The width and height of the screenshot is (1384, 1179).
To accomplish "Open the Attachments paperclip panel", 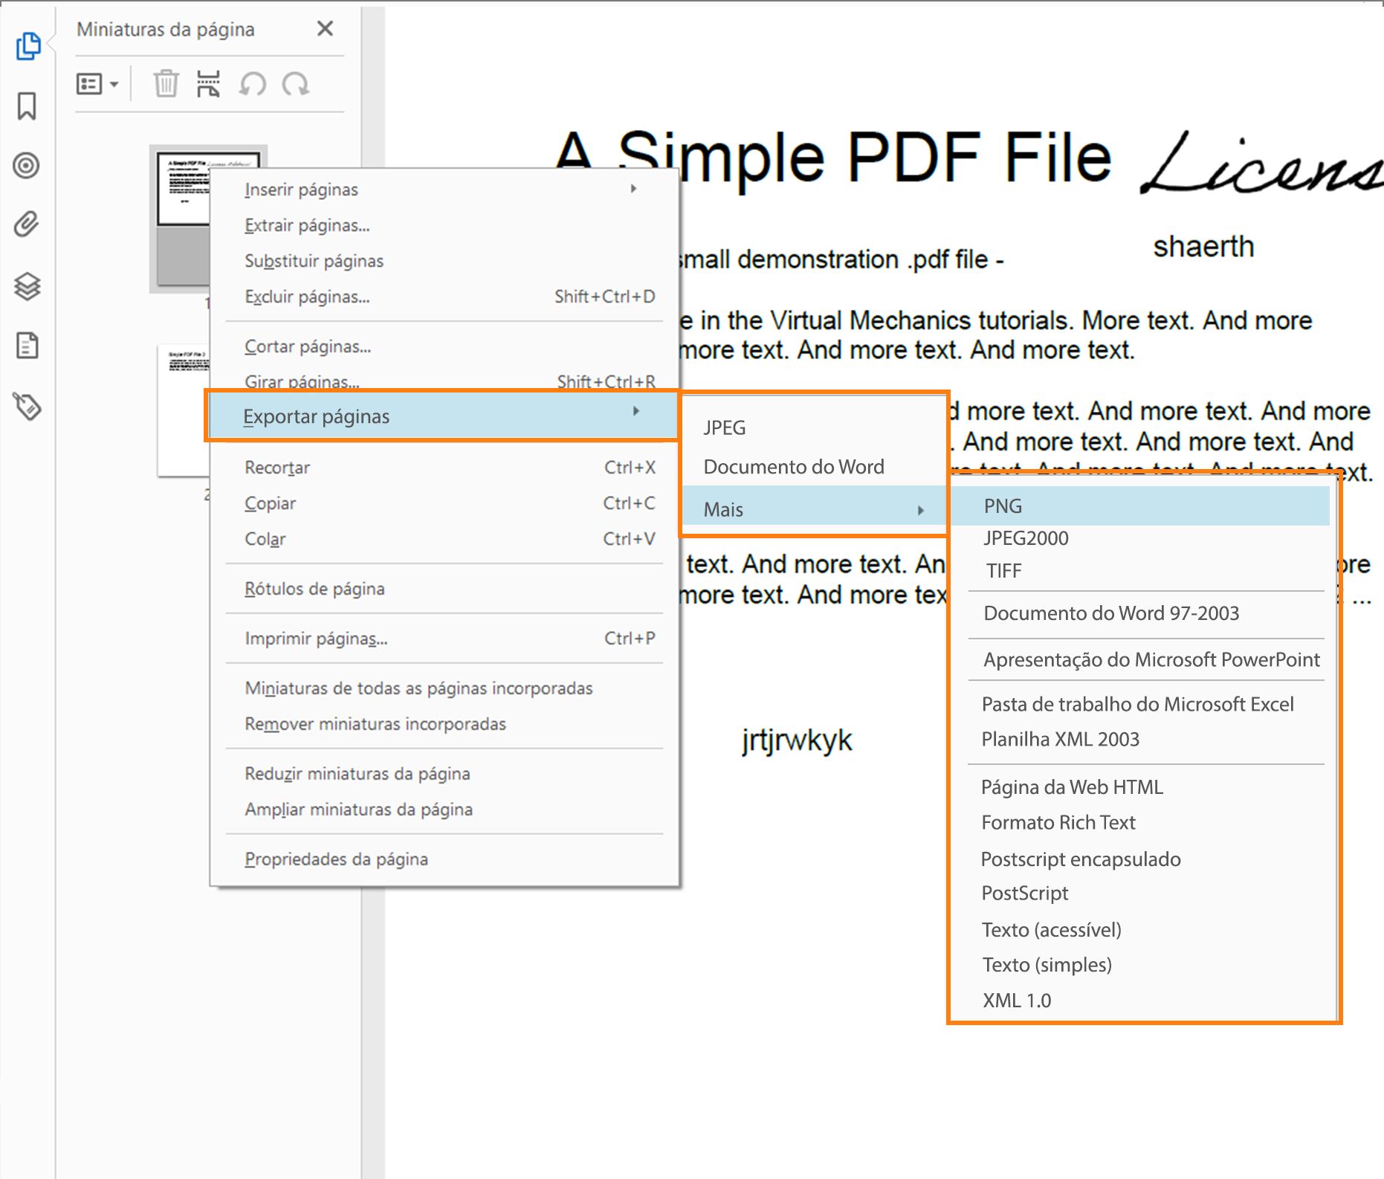I will point(27,224).
